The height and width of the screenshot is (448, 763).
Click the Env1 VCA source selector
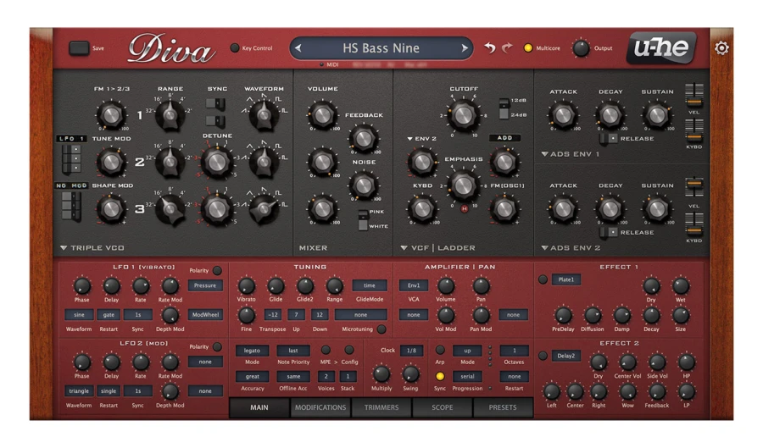413,285
